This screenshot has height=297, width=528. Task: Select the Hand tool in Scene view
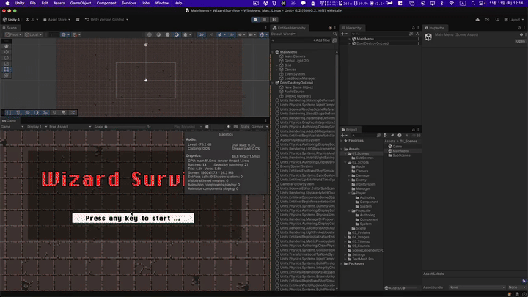point(7,45)
